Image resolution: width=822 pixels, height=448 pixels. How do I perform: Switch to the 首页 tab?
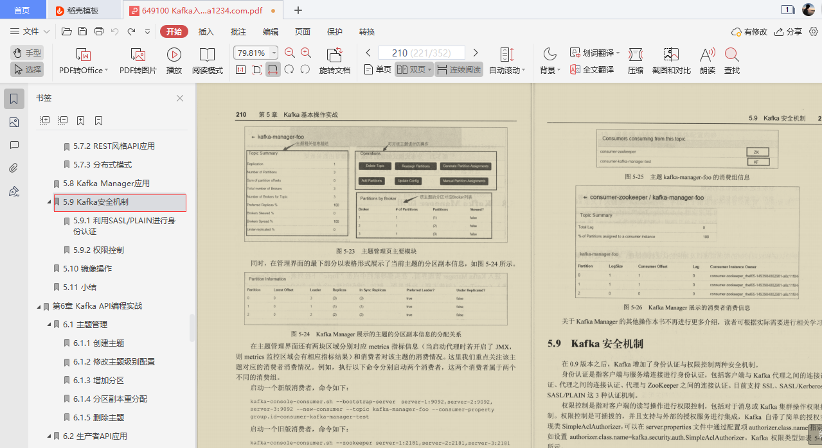coord(22,10)
